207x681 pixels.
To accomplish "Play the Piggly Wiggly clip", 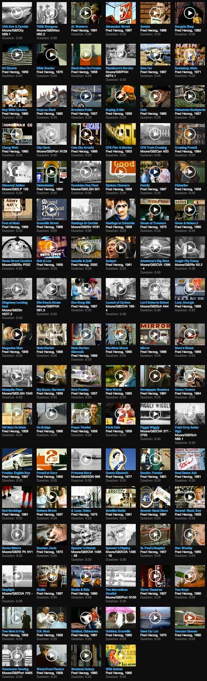I will pos(155,413).
